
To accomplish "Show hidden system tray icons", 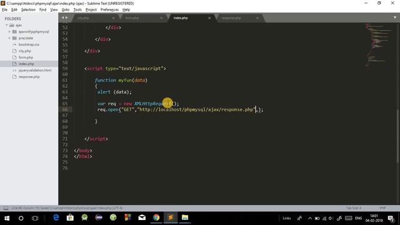I will click(310, 218).
